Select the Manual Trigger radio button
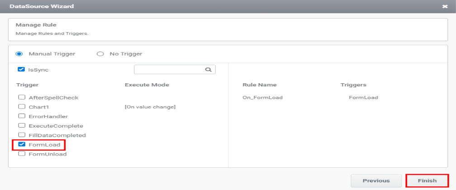Viewport: 456px width, 190px height. pyautogui.click(x=19, y=54)
